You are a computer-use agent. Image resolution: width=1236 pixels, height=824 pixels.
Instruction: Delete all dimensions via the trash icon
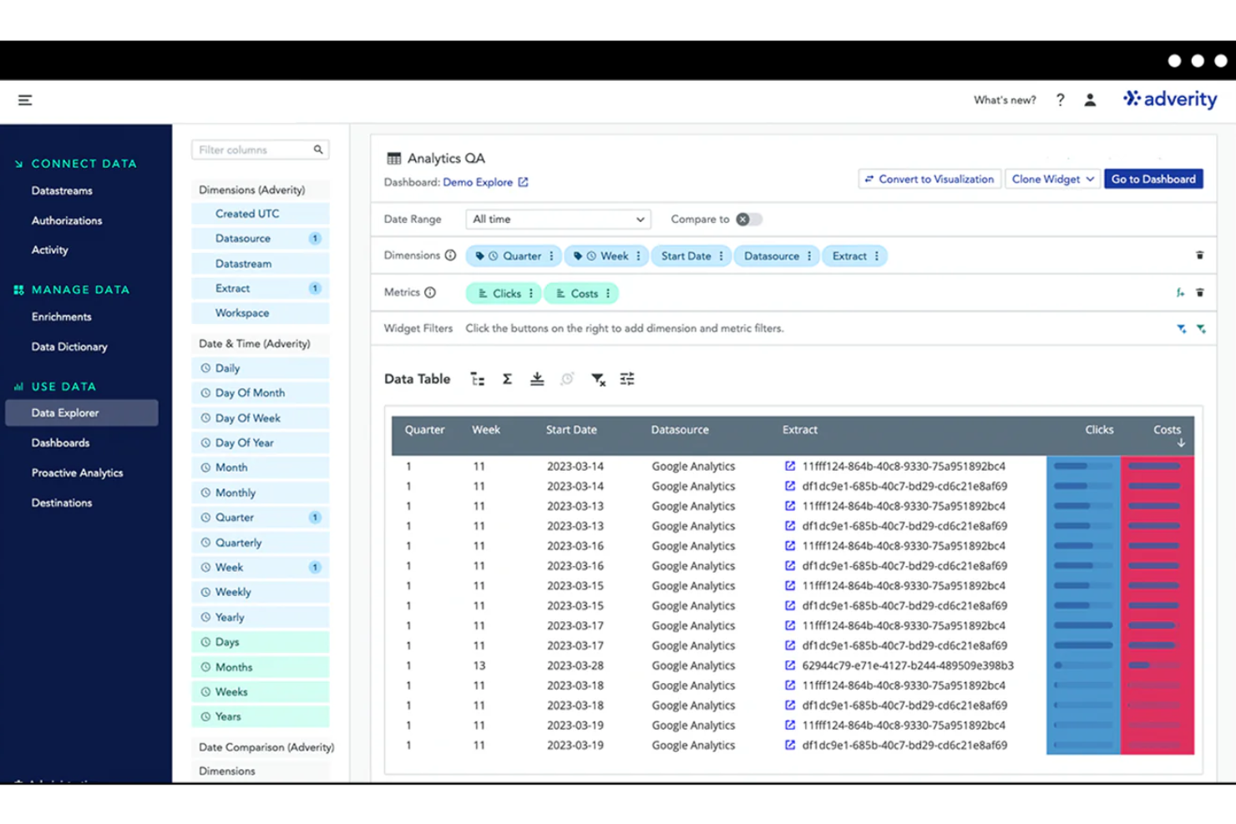tap(1200, 255)
